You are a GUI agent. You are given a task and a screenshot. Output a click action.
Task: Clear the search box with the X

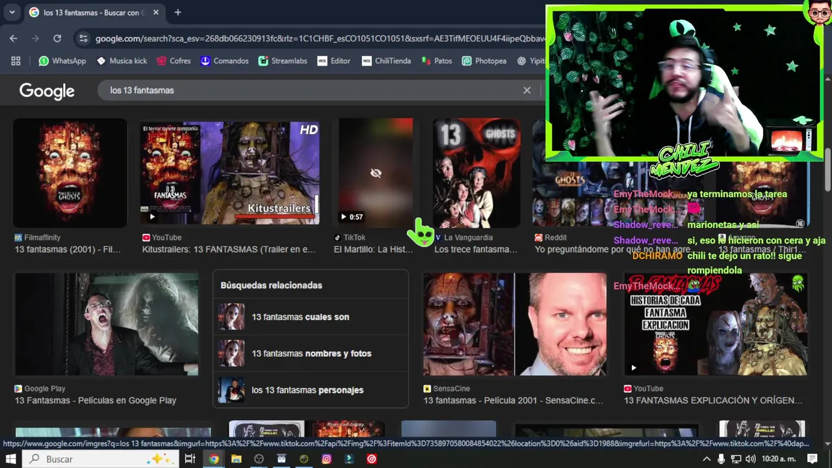[527, 90]
